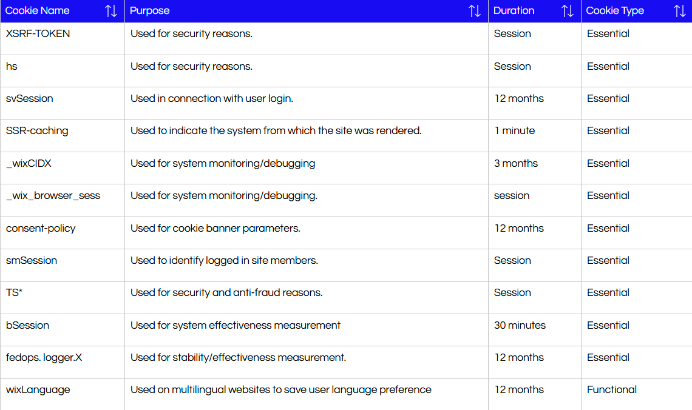The width and height of the screenshot is (692, 410).
Task: Select the fedops. logger.X cookie name
Action: click(x=44, y=358)
